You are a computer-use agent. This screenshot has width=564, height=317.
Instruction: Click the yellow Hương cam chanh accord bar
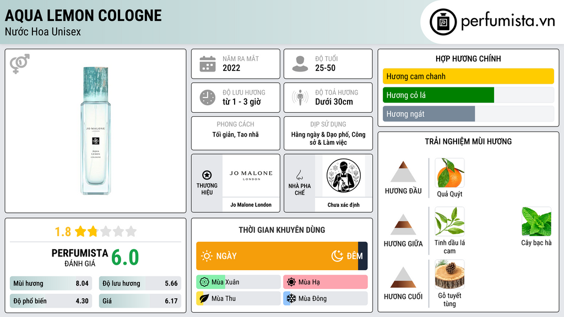[x=468, y=76]
